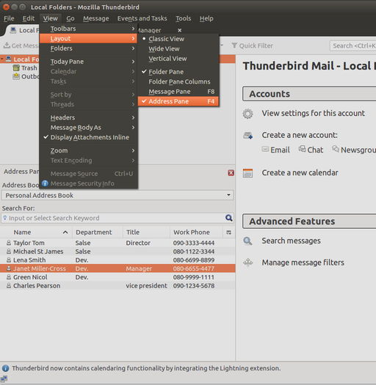Open the Go menu
Image resolution: width=376 pixels, height=385 pixels.
pyautogui.click(x=70, y=18)
